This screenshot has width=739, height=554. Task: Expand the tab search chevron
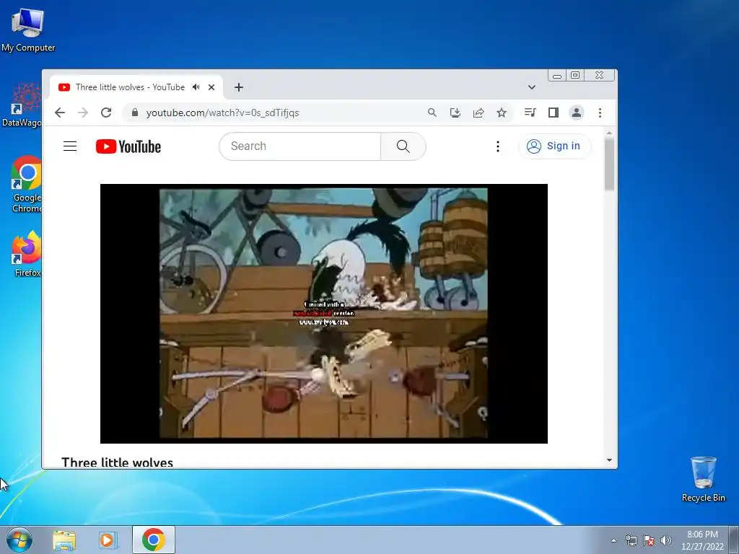532,87
